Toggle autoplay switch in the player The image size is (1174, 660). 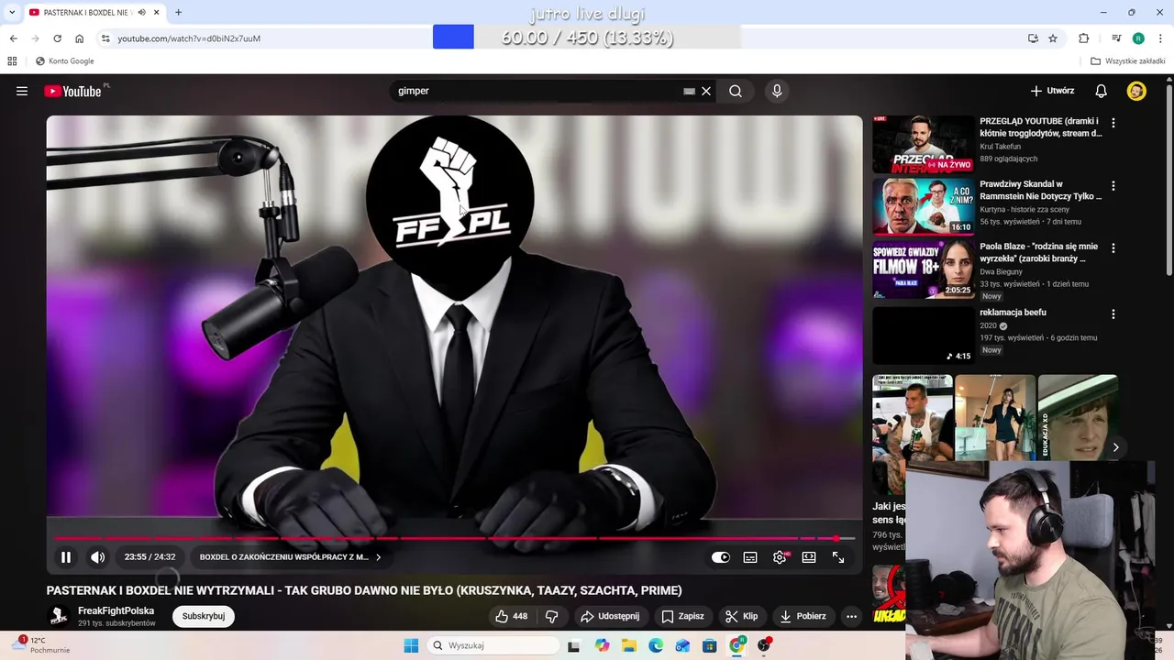coord(721,556)
